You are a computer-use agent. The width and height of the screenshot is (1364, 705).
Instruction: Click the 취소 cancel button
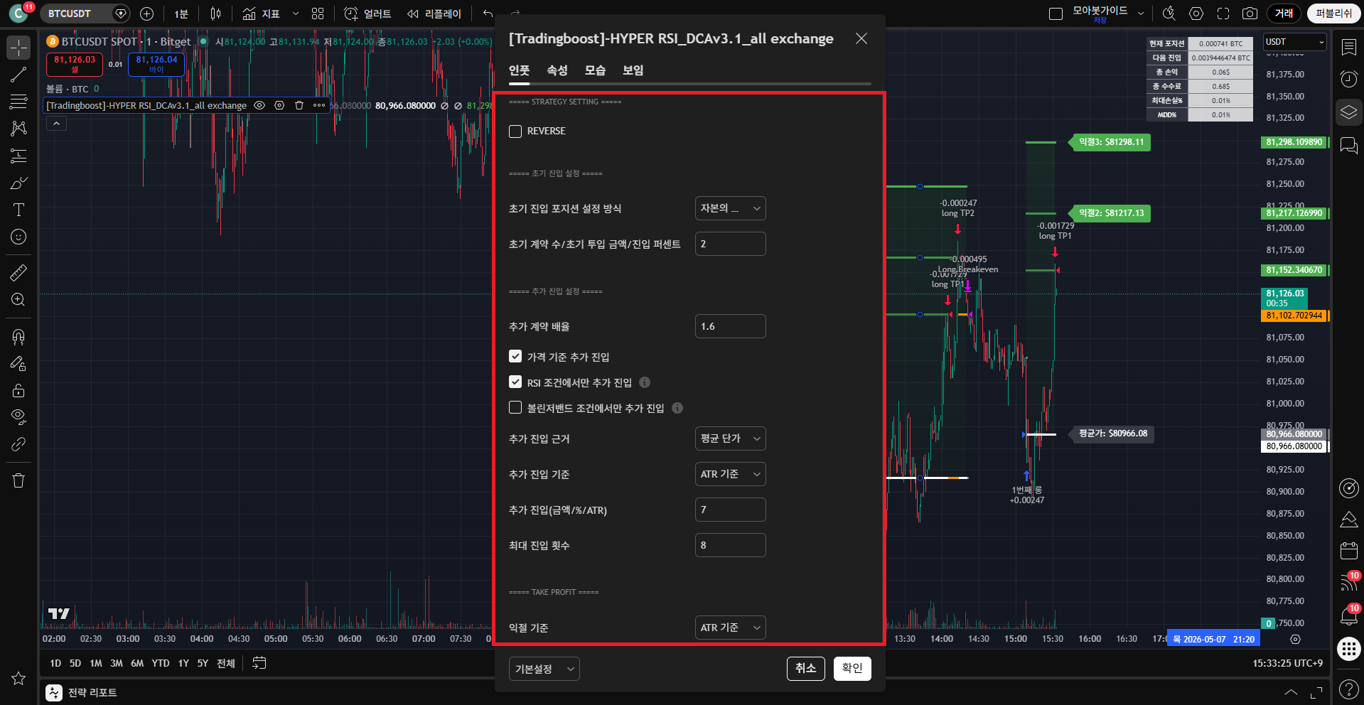805,668
